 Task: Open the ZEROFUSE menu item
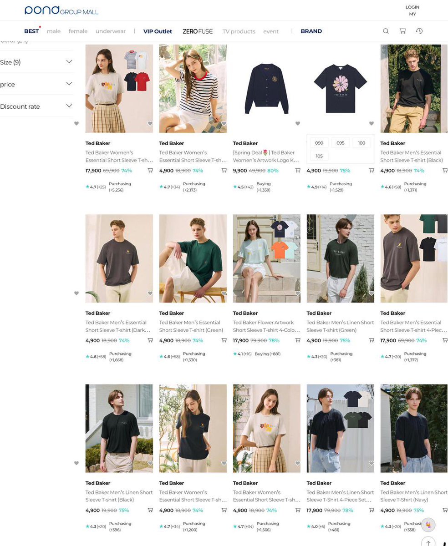198,31
